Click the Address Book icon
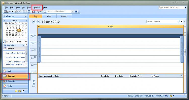Screen dimensions: 189x100 pyautogui.click(x=45, y=12)
